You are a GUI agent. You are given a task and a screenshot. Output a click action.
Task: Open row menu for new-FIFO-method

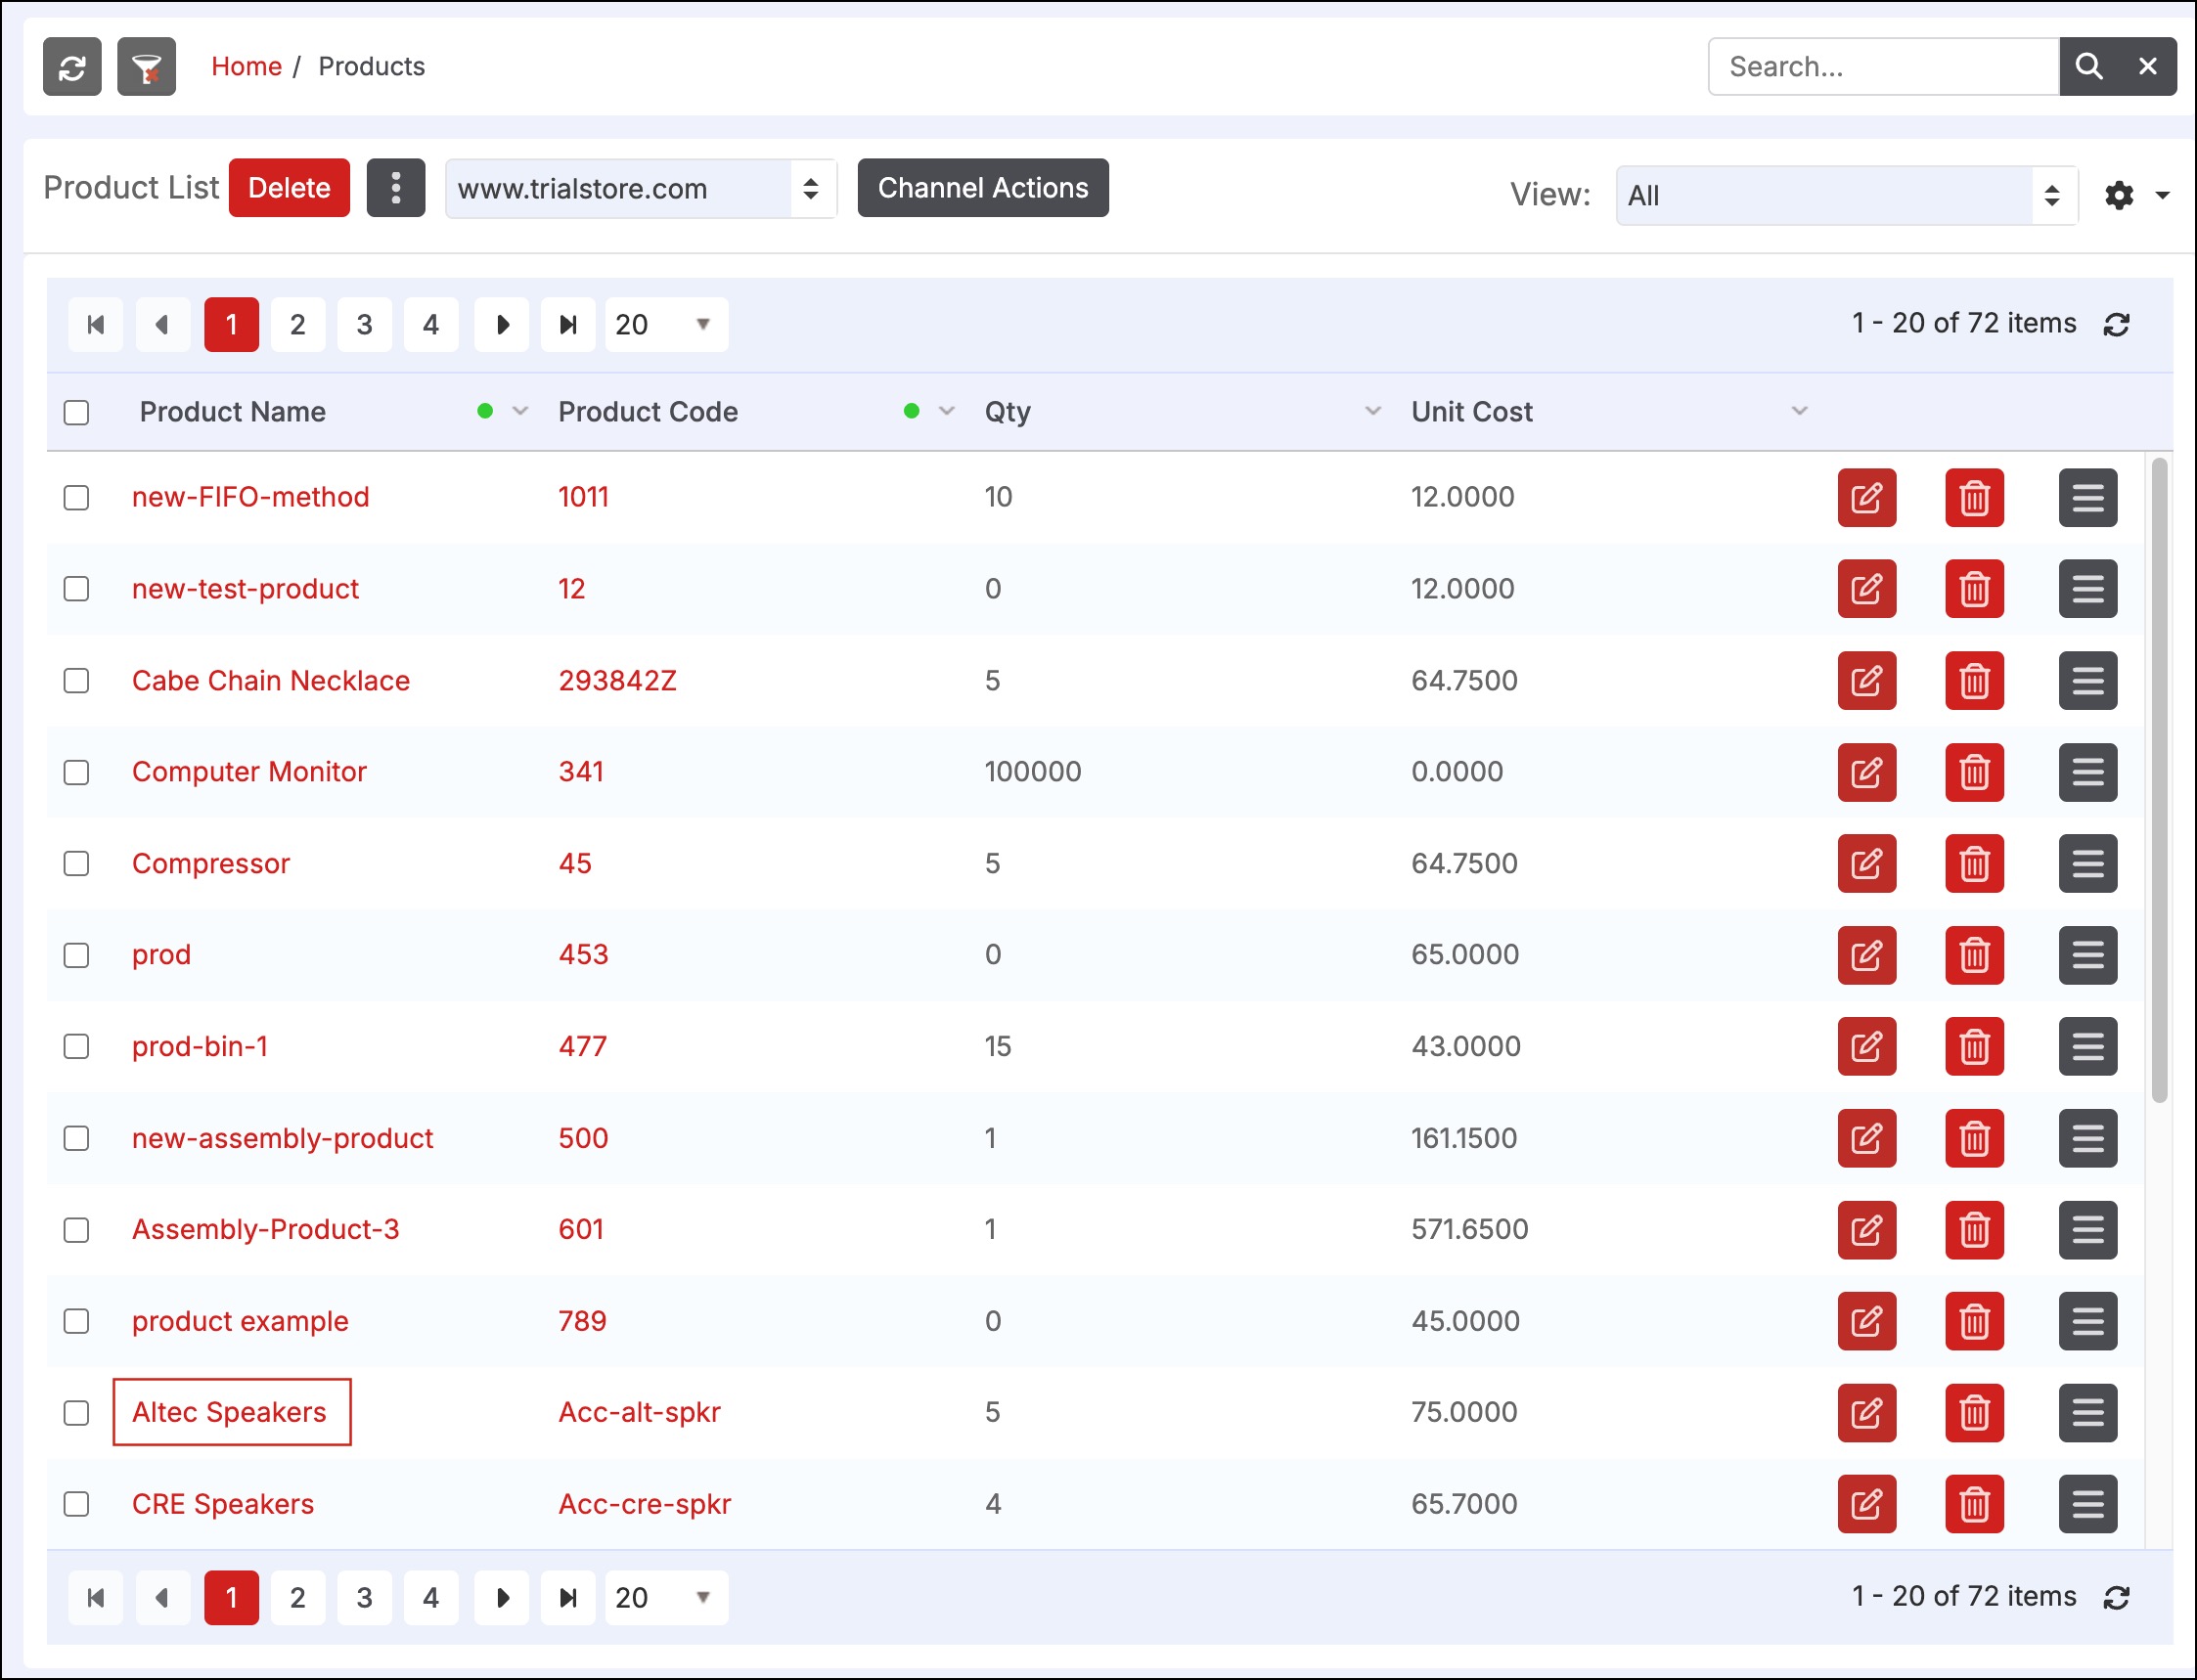coord(2088,498)
